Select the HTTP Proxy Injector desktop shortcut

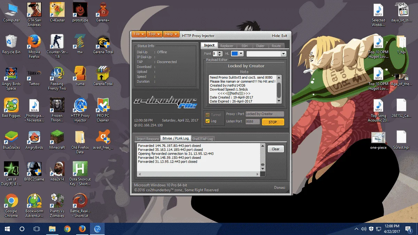80,110
